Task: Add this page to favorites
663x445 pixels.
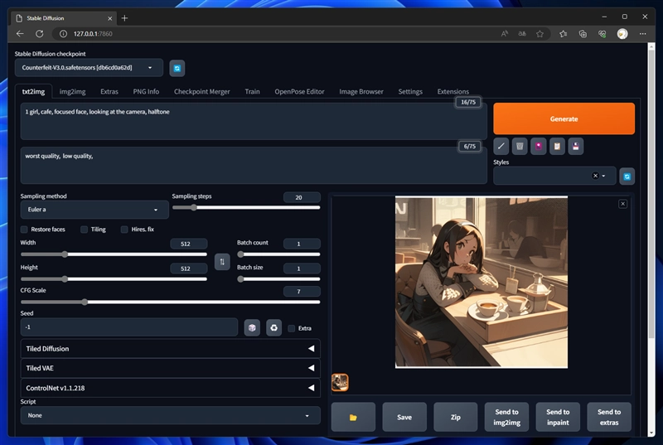Action: click(x=540, y=34)
